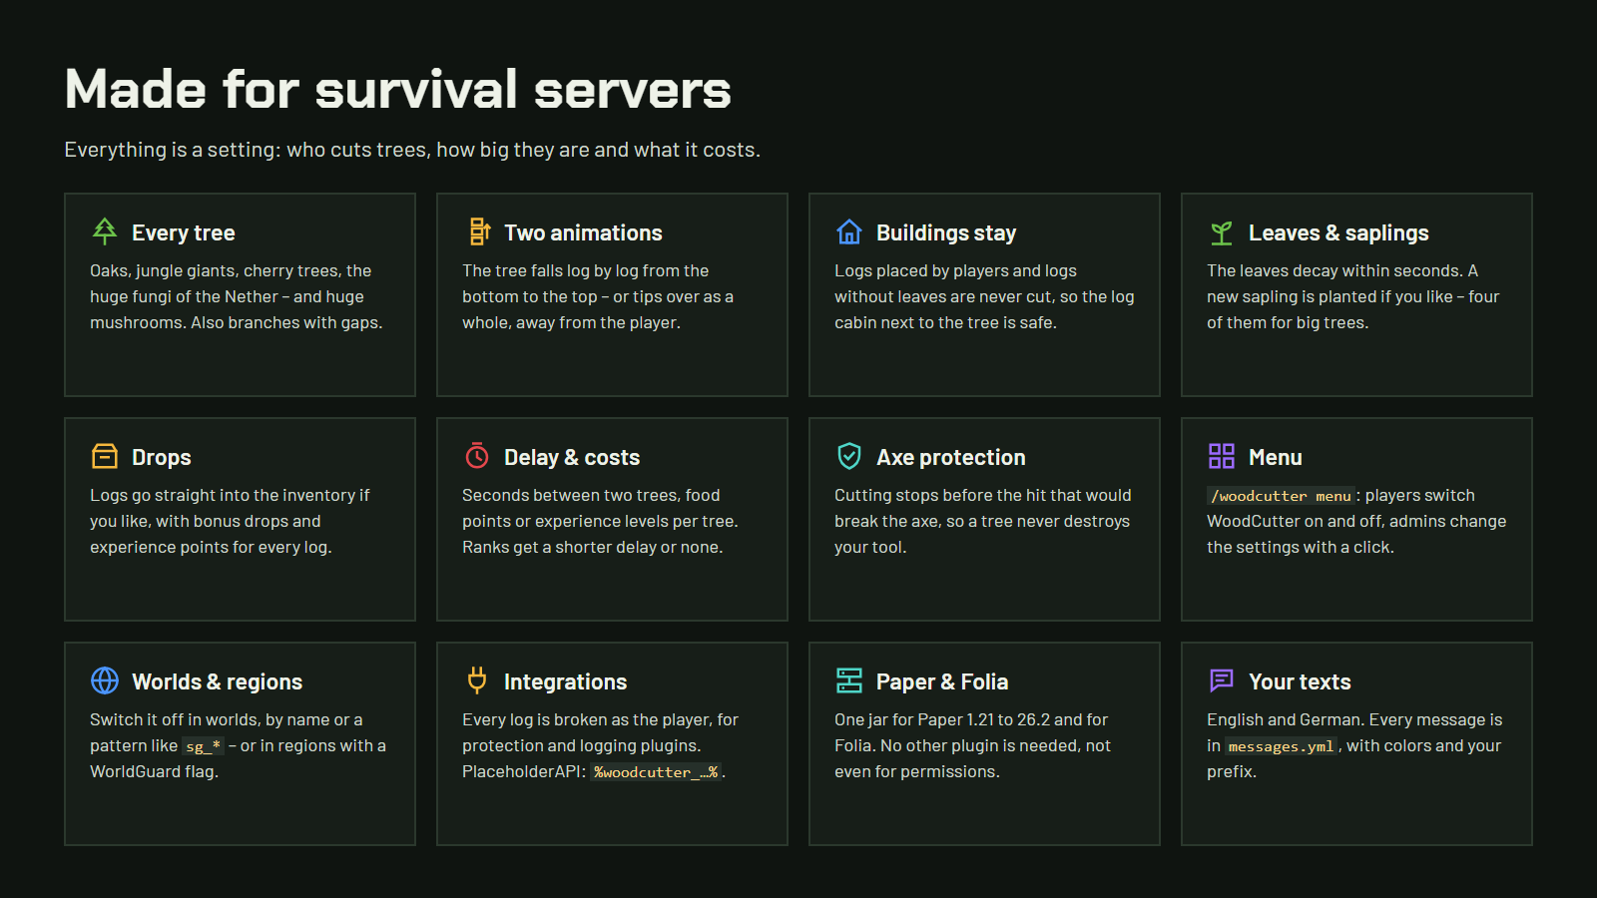1597x898 pixels.
Task: Select the 'Leaves & saplings' card title
Action: tap(1338, 232)
